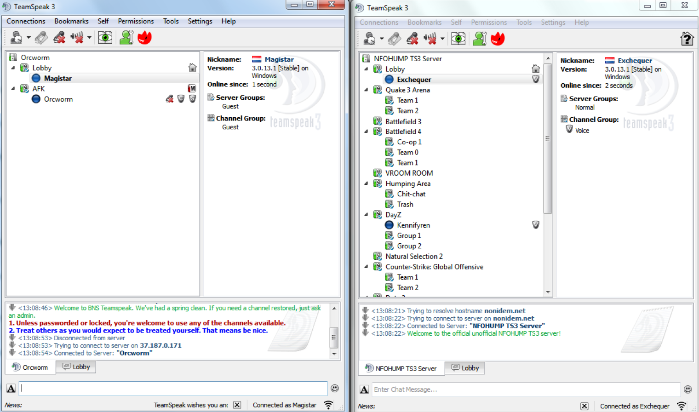Click red Overwolf icon in Magistar window

point(144,37)
